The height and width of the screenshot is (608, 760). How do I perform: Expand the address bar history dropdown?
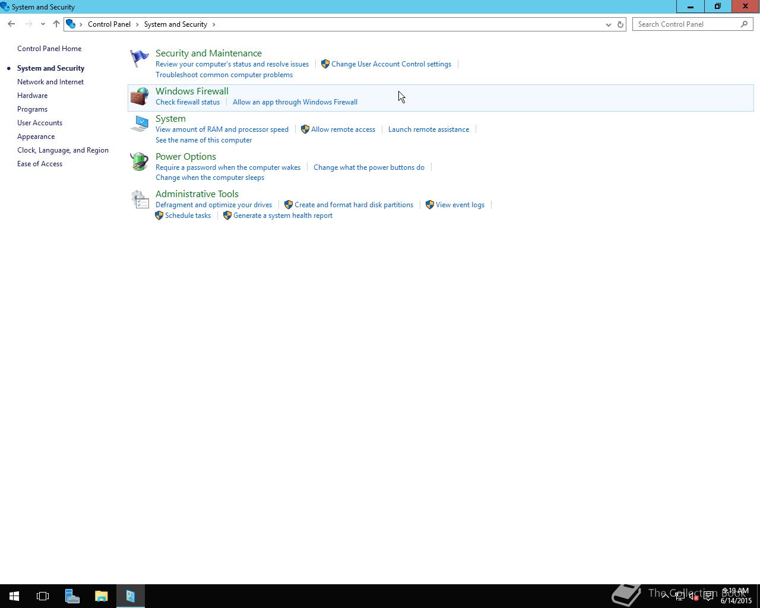click(x=608, y=24)
